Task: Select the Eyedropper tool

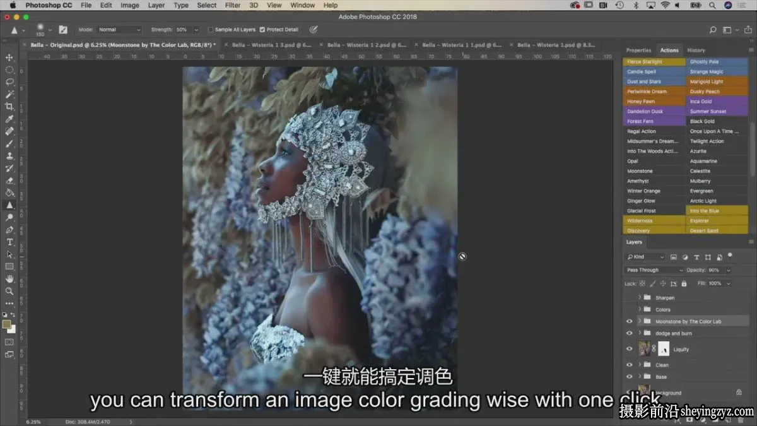Action: [x=9, y=119]
